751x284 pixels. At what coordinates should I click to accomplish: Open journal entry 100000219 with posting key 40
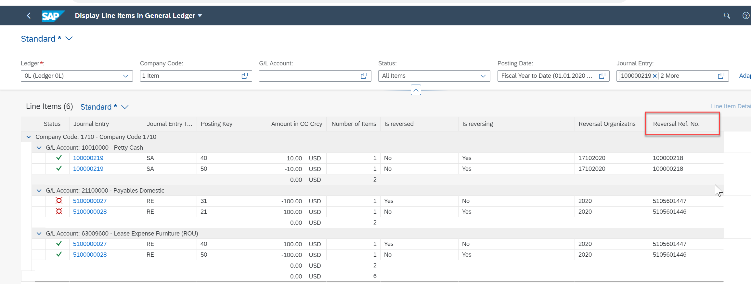pos(88,158)
